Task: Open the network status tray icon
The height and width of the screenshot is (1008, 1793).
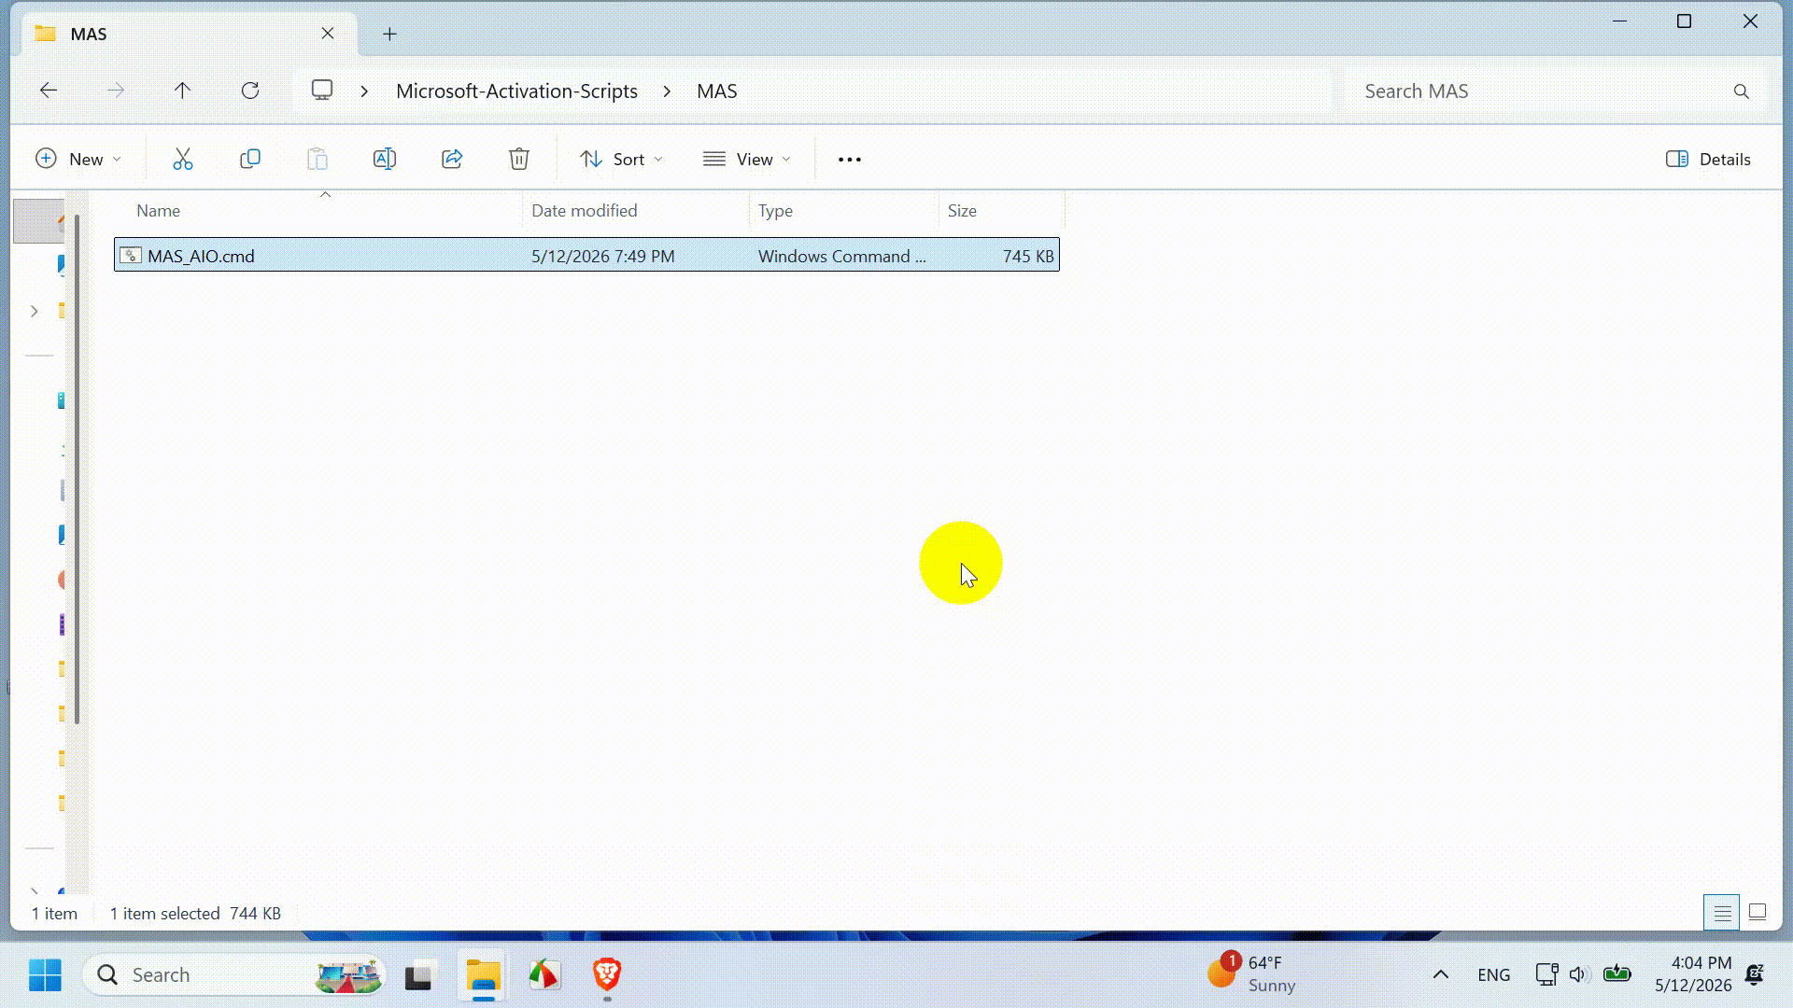Action: pyautogui.click(x=1546, y=974)
